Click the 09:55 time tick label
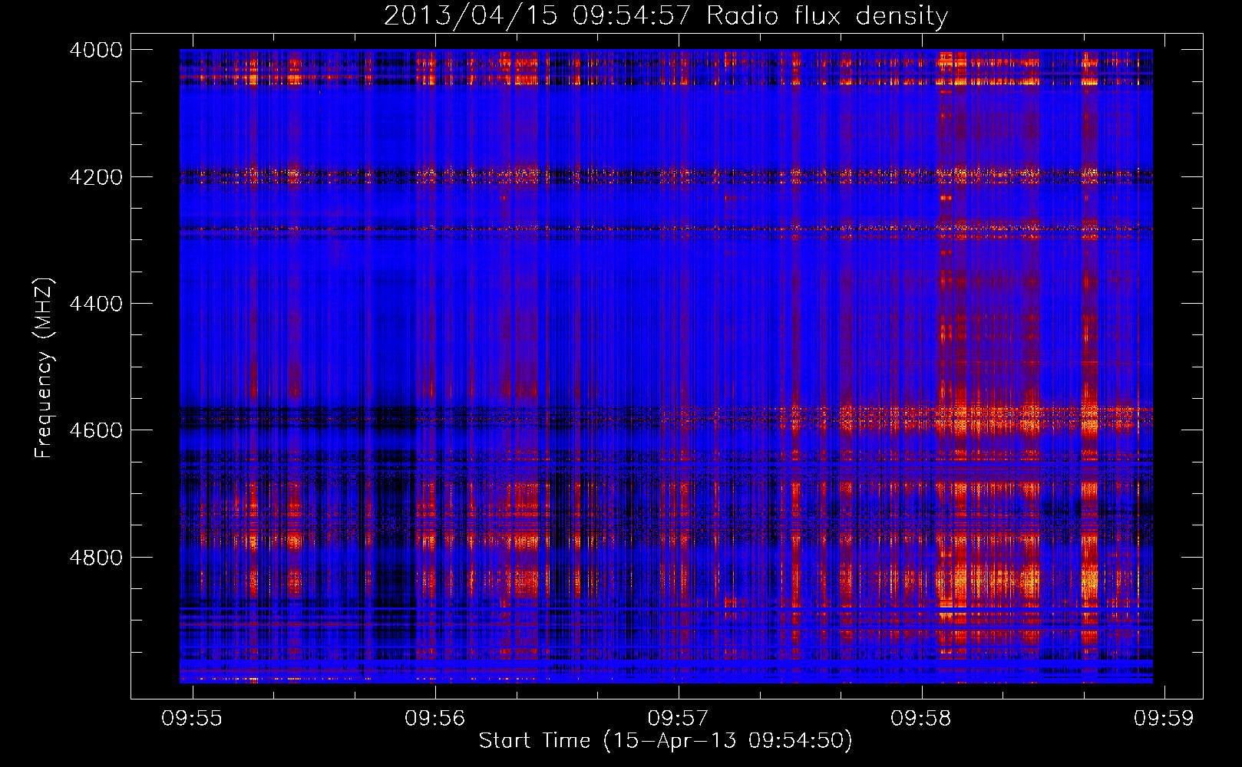 point(192,718)
